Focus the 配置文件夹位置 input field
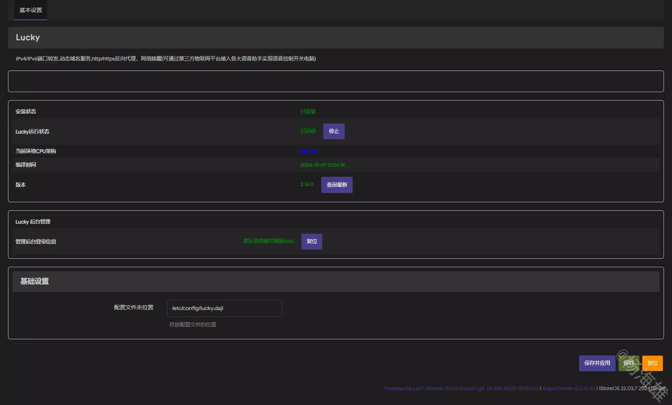The image size is (672, 405). (x=225, y=308)
